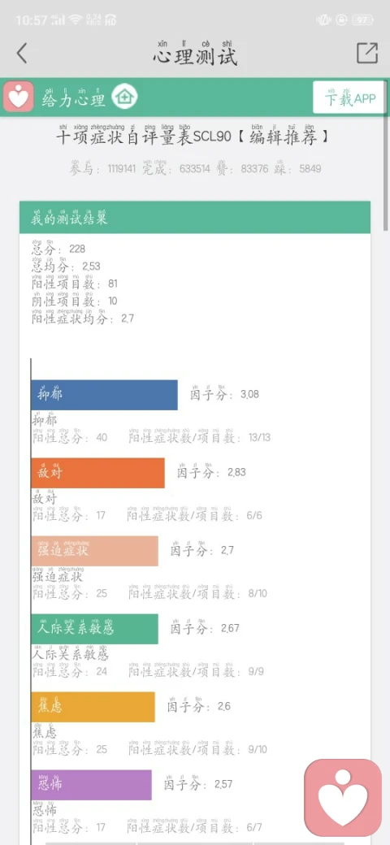Select the blue 抑郁 bar
This screenshot has width=390, height=845.
click(104, 395)
